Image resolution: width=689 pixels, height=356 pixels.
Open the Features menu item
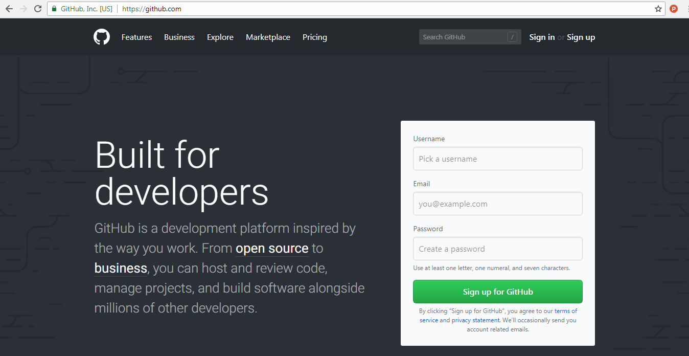(x=136, y=37)
